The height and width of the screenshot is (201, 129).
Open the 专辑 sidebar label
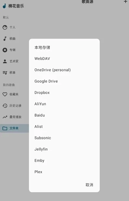pos(12,50)
